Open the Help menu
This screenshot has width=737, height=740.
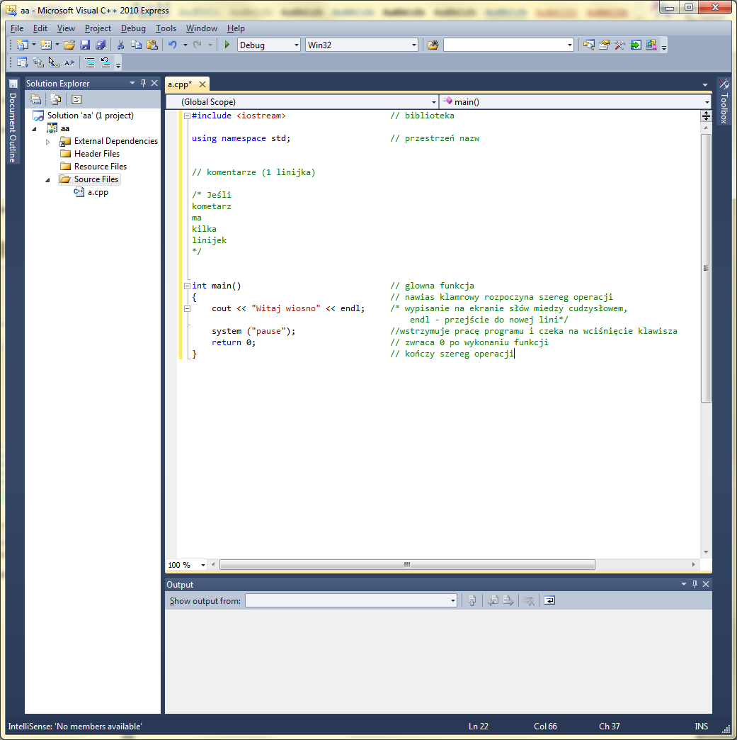coord(236,28)
